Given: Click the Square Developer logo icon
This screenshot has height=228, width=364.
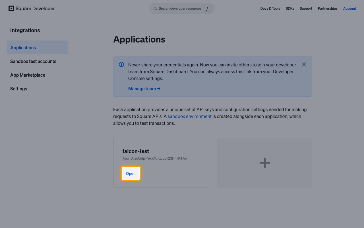Looking at the screenshot, I should point(11,9).
